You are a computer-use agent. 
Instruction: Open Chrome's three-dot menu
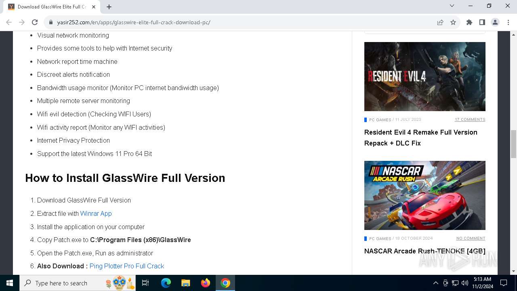pos(508,22)
